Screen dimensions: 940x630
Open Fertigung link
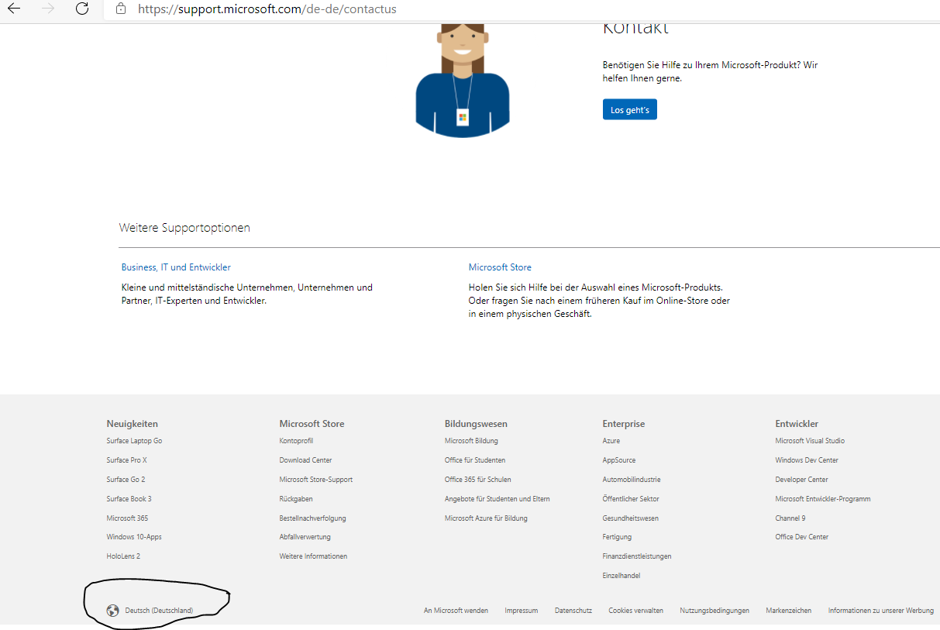[x=618, y=537]
